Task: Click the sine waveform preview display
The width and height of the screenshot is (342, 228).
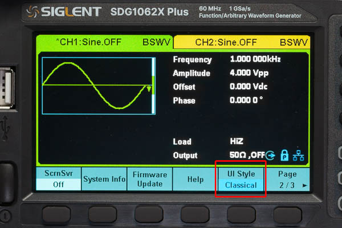Action: (x=99, y=85)
